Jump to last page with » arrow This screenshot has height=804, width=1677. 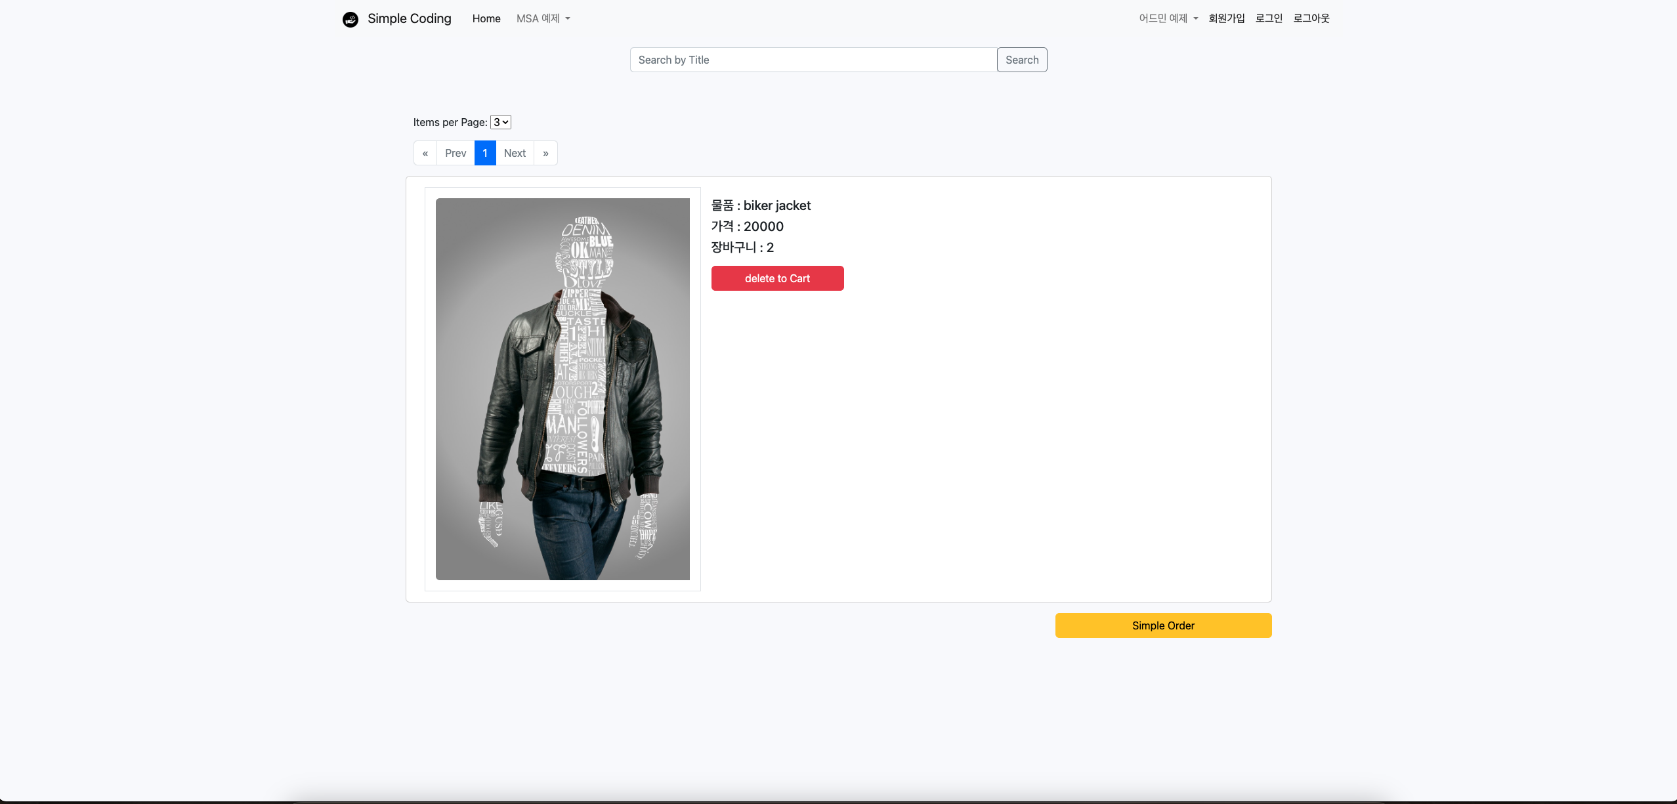pos(545,153)
